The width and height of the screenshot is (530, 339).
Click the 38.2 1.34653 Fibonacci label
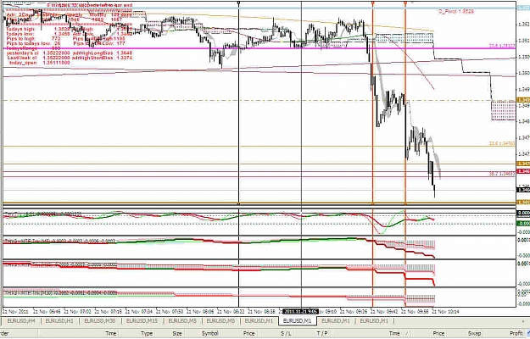(x=502, y=174)
